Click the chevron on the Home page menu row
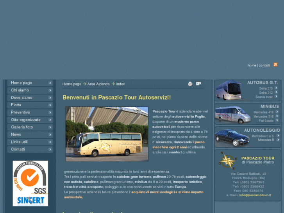Image resolution: width=284 pixels, height=213 pixels. 50,83
